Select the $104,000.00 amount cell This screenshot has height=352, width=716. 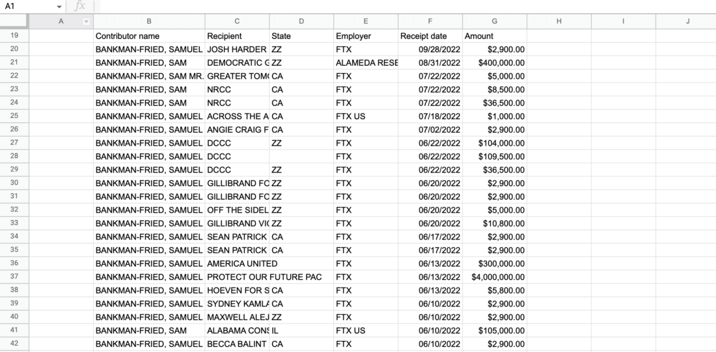click(495, 143)
